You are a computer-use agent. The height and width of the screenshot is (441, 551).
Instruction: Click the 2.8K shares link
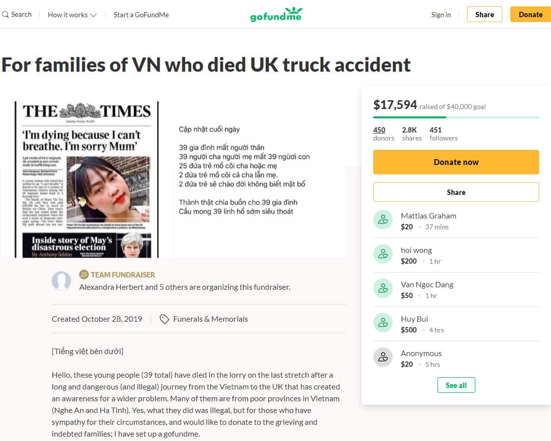pyautogui.click(x=412, y=134)
